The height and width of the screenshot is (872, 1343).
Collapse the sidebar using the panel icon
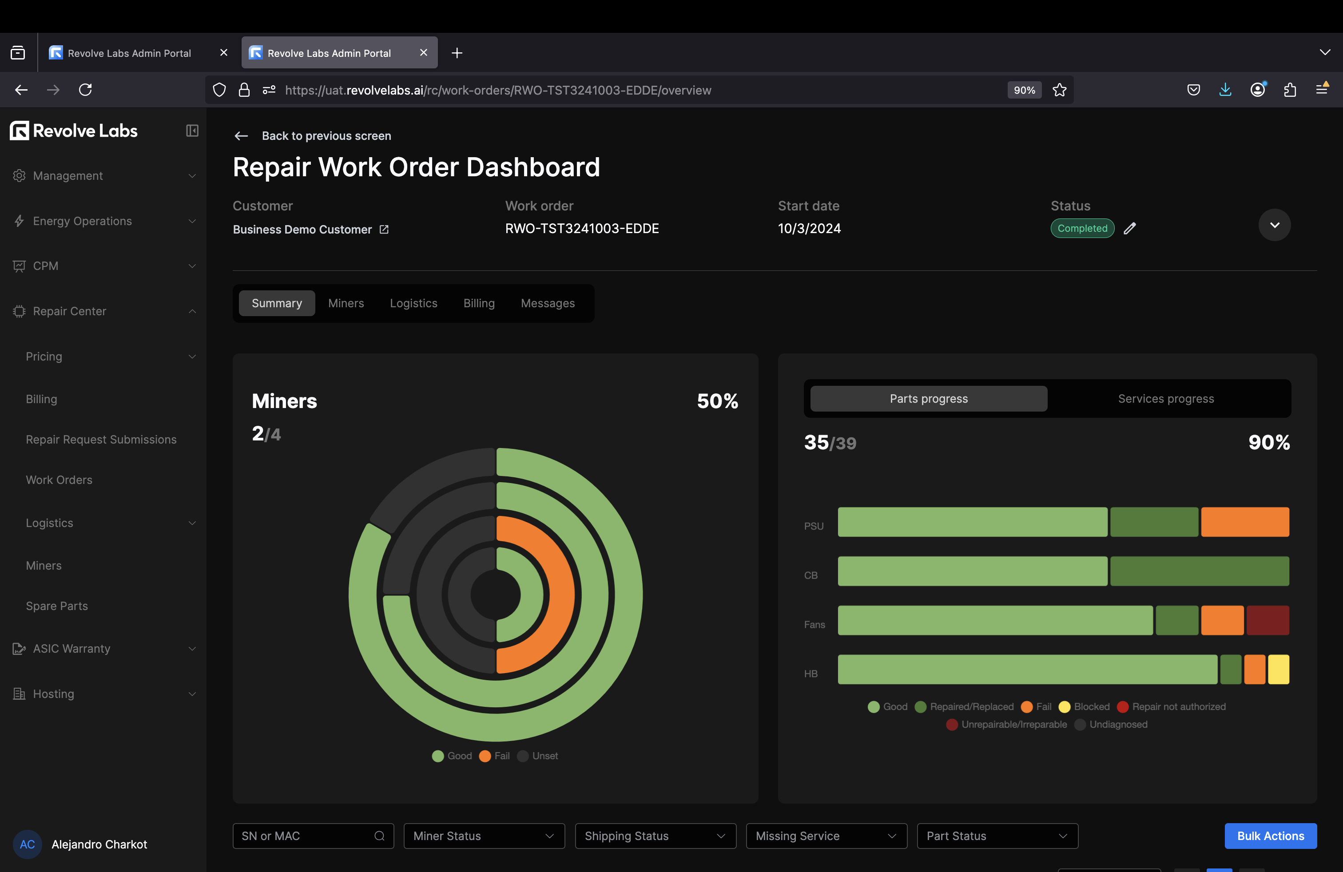[x=192, y=130]
